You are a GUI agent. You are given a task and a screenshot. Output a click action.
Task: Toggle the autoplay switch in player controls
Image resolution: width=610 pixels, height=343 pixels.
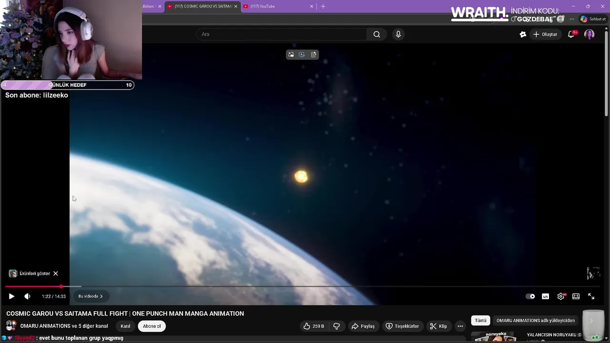click(530, 296)
